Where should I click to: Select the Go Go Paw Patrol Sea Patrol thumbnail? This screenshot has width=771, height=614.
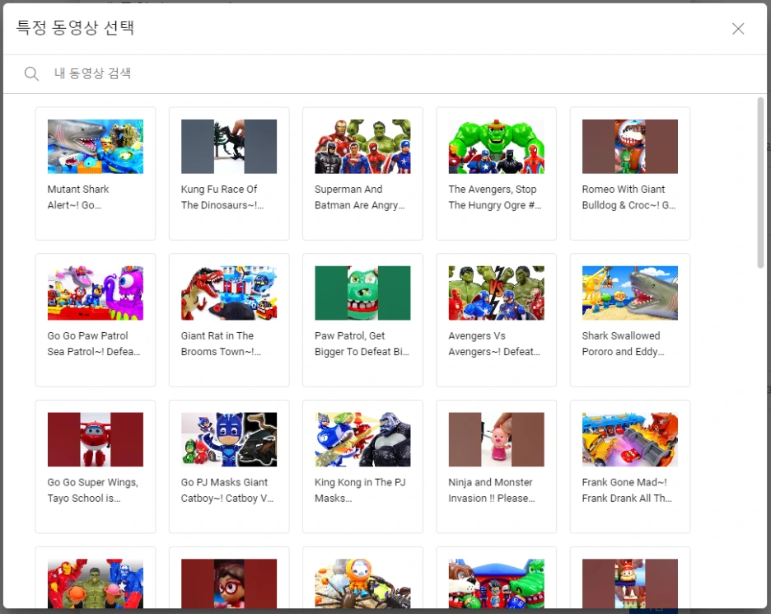(96, 293)
